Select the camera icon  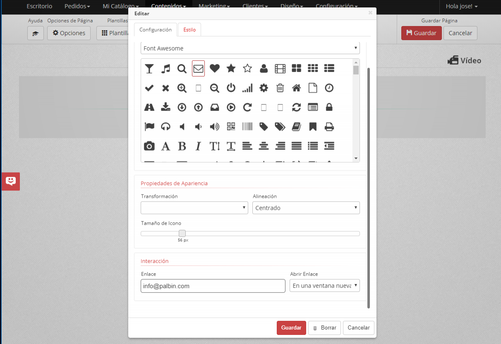tap(149, 146)
